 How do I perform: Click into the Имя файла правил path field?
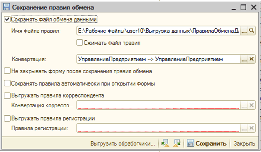click(x=158, y=31)
